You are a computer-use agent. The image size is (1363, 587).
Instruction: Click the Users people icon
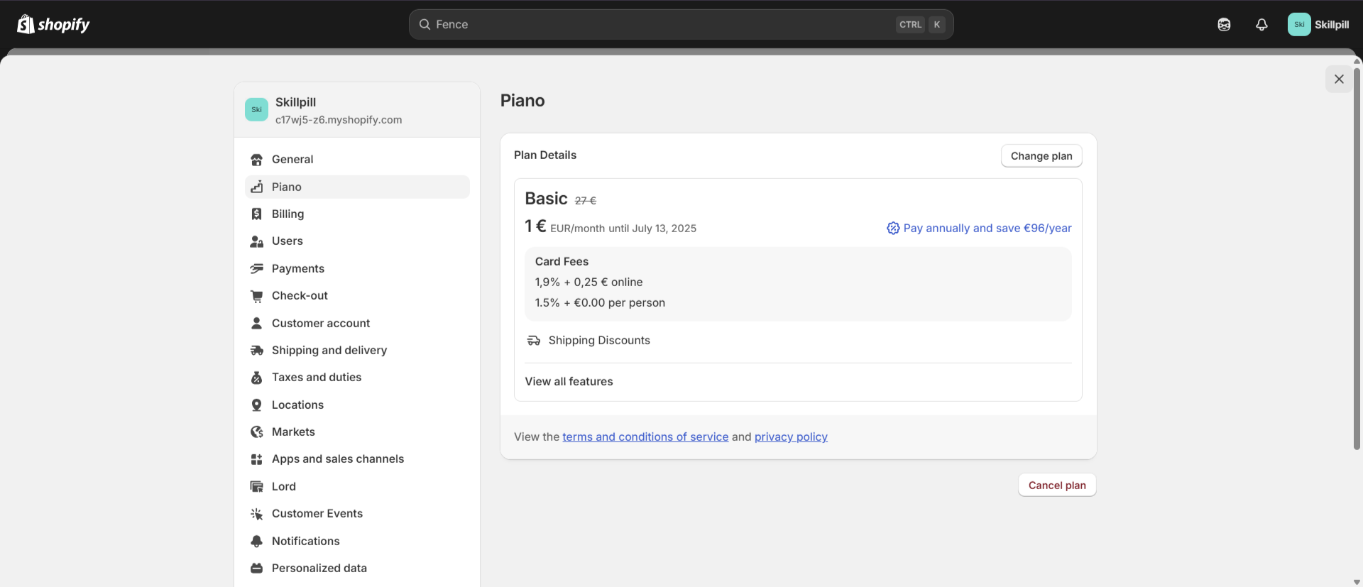[257, 241]
